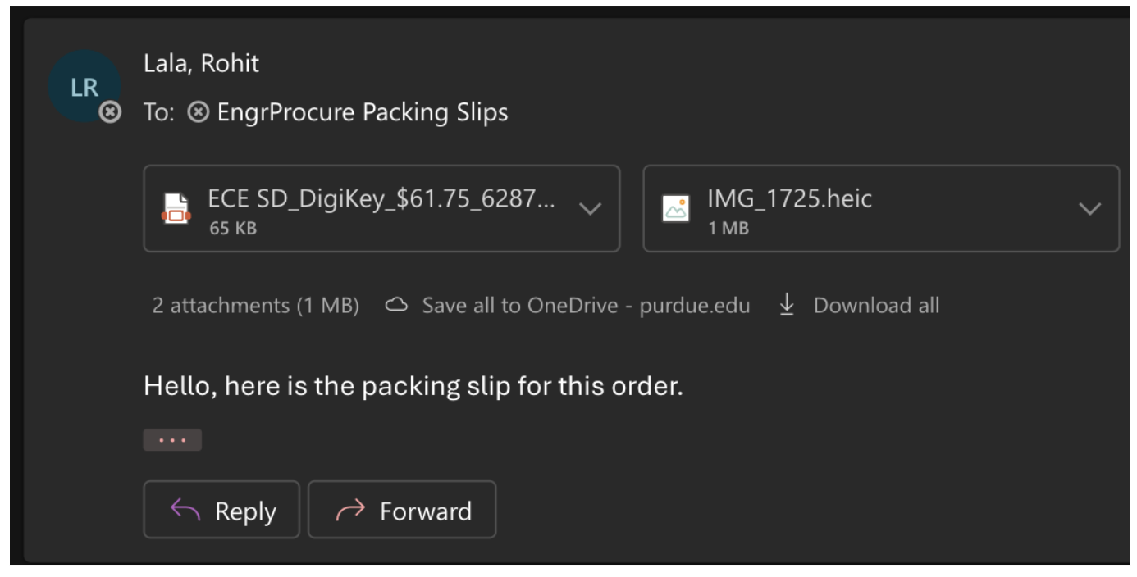Click the presence icon before EngrProcure recipient
The height and width of the screenshot is (577, 1137).
pyautogui.click(x=198, y=111)
